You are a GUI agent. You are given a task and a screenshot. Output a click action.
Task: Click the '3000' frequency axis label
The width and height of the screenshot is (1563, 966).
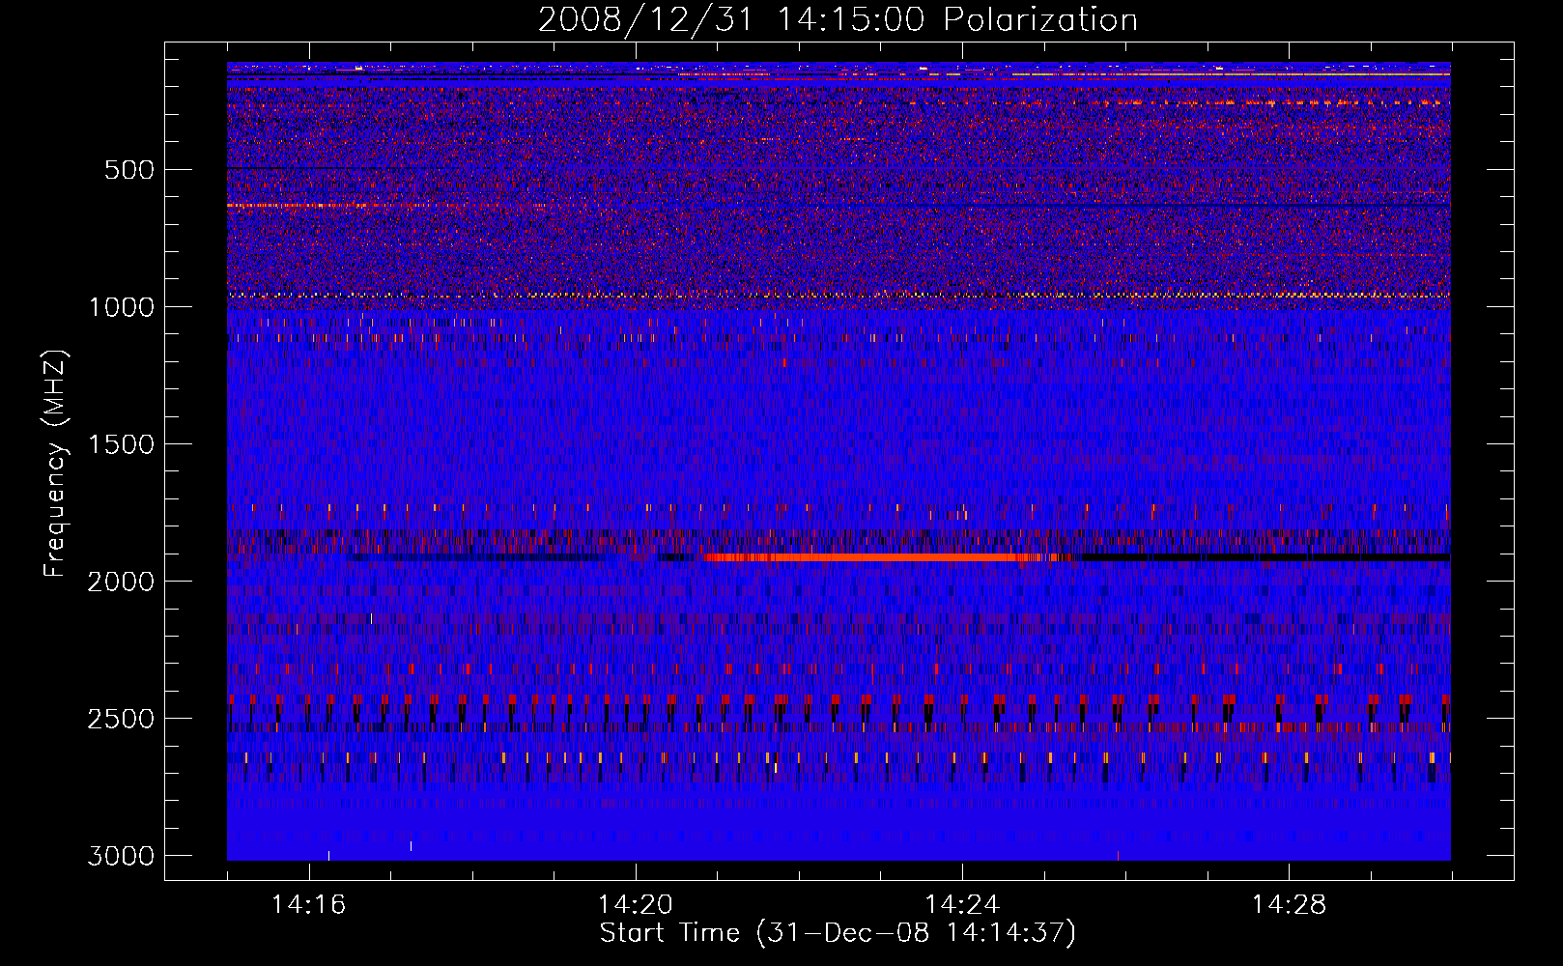click(121, 856)
